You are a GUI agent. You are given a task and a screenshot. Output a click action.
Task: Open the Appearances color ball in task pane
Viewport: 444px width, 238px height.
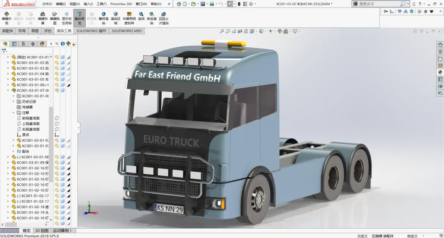pyautogui.click(x=440, y=72)
